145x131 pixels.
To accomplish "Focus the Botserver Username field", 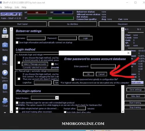I will (x=36, y=38).
